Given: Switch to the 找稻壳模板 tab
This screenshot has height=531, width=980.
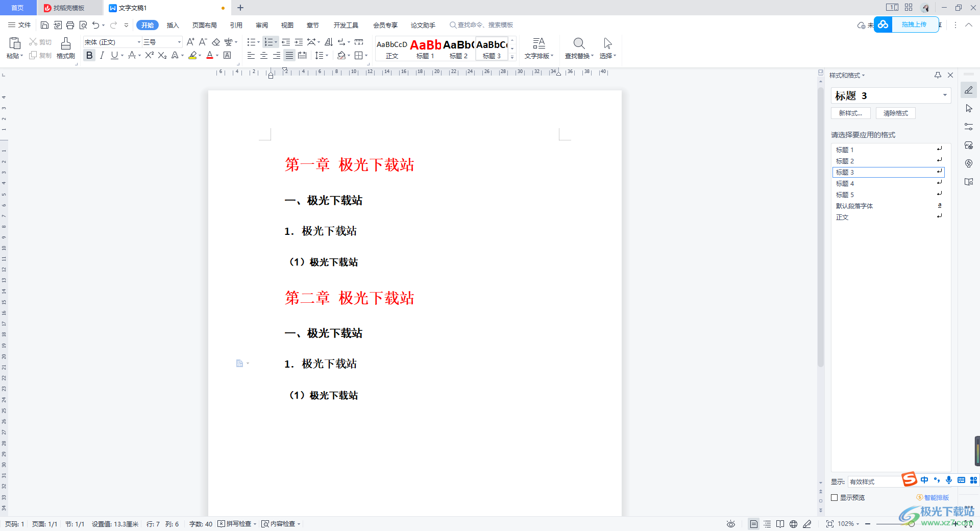Looking at the screenshot, I should (69, 8).
